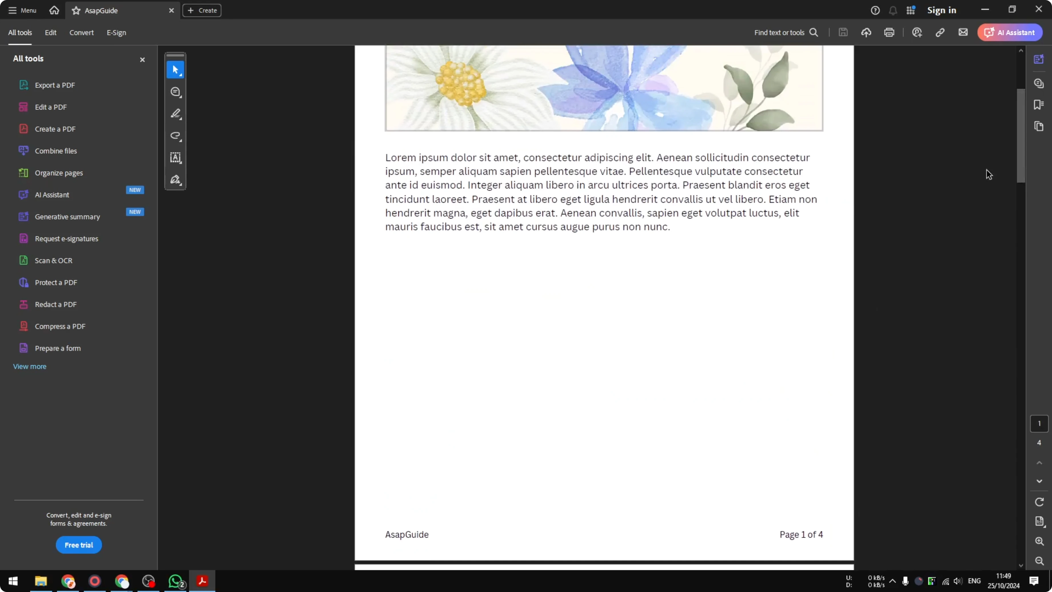This screenshot has height=592, width=1052.
Task: Switch to the E-Sign tab
Action: pos(116,33)
